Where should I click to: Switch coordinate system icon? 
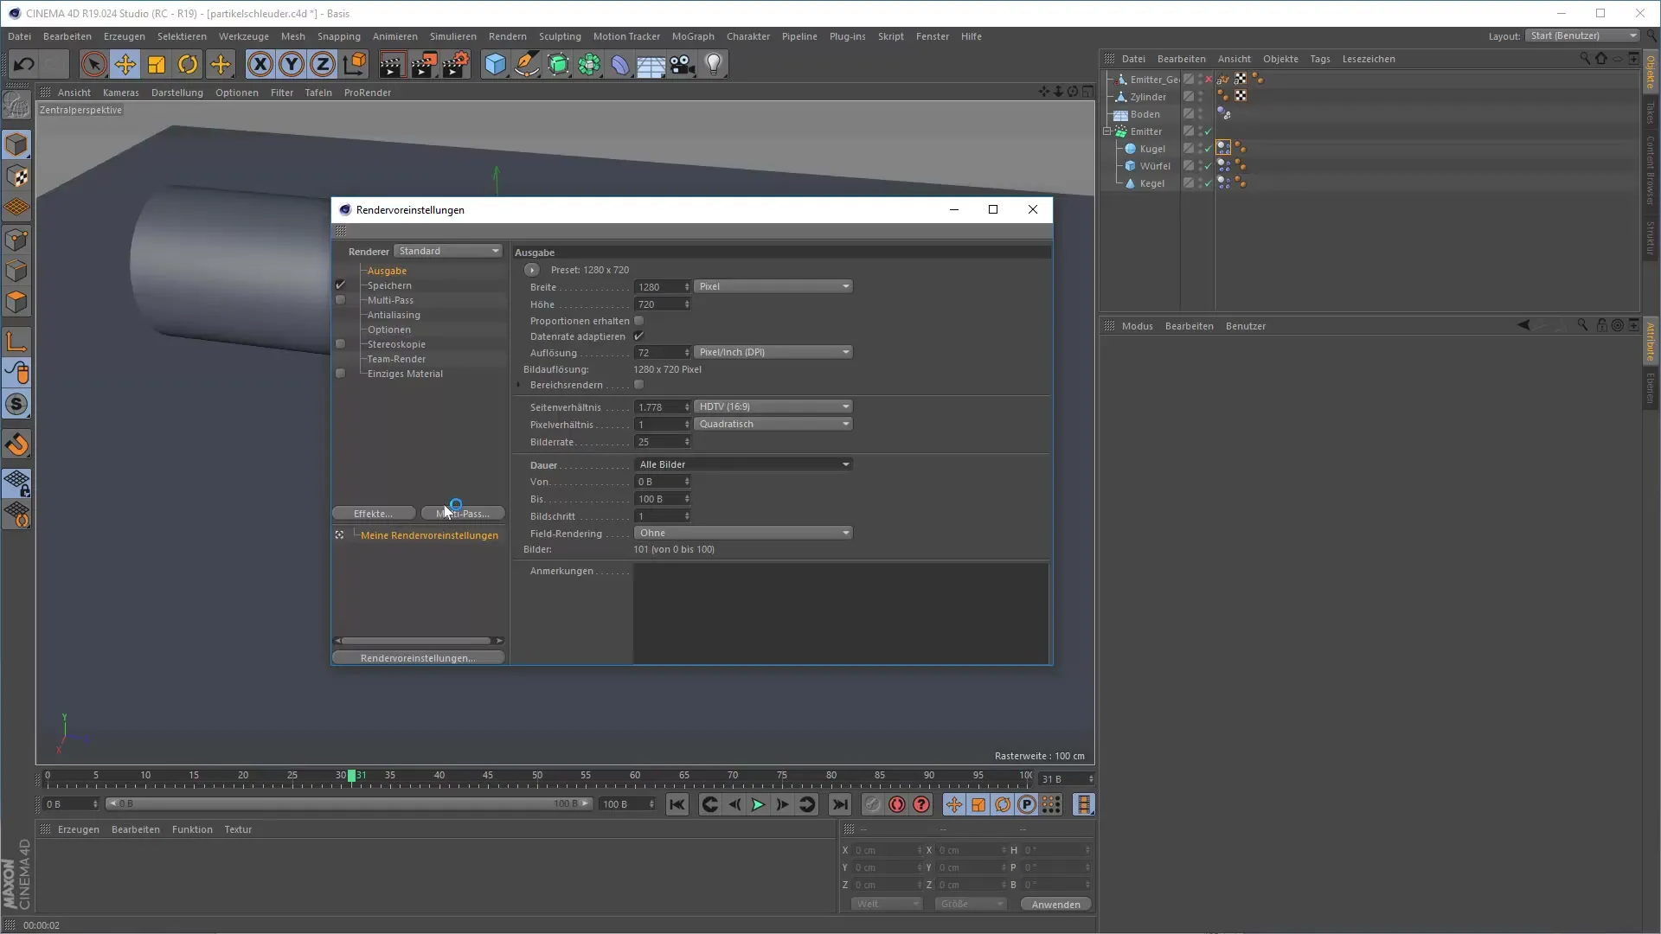(354, 64)
